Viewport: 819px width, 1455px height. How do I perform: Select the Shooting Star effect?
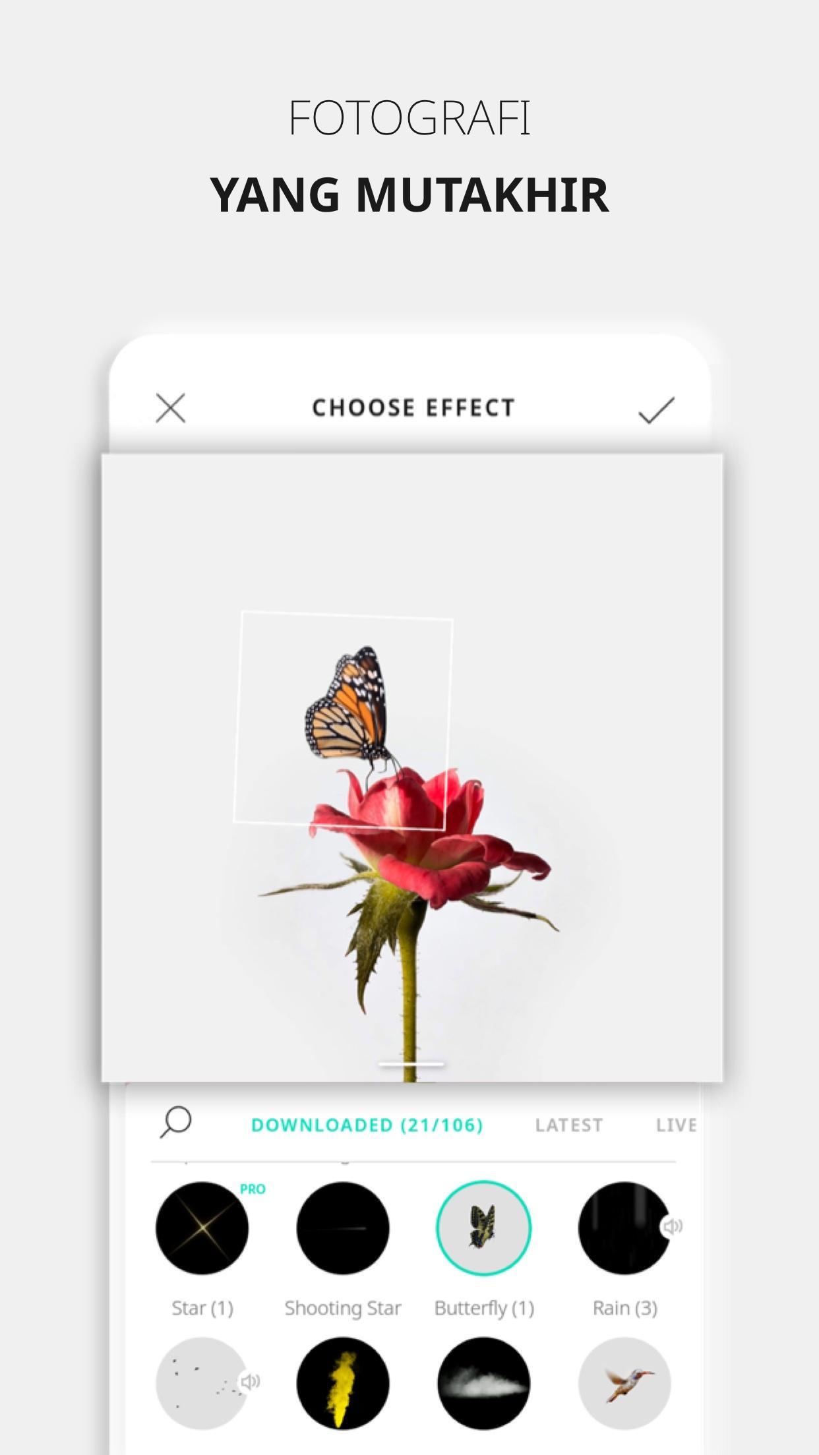(343, 1228)
